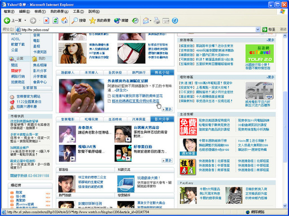289x216 pixels.
Task: Click the 免費講座 red banner image
Action: [188, 127]
